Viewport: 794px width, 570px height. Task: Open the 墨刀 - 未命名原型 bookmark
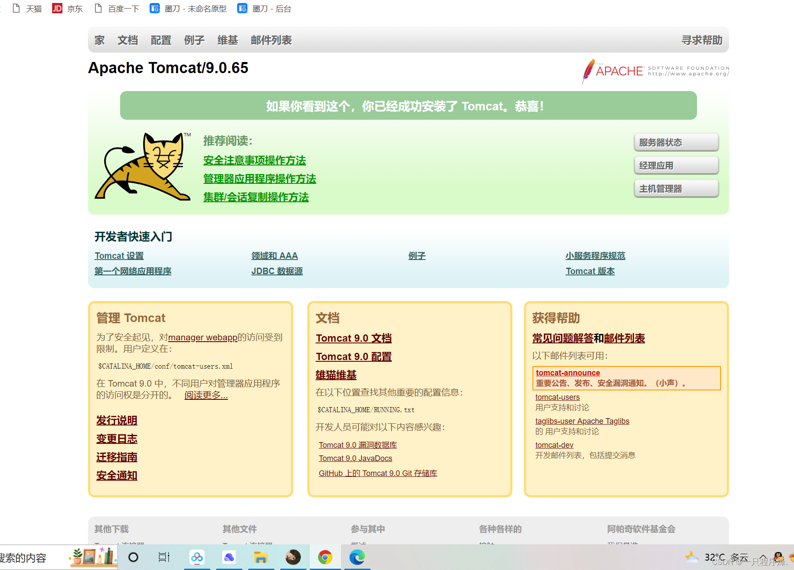(188, 9)
